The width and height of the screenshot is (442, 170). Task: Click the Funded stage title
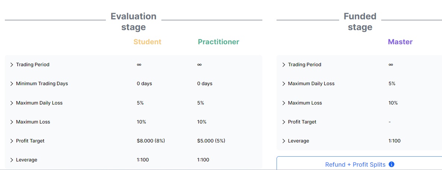pyautogui.click(x=360, y=22)
